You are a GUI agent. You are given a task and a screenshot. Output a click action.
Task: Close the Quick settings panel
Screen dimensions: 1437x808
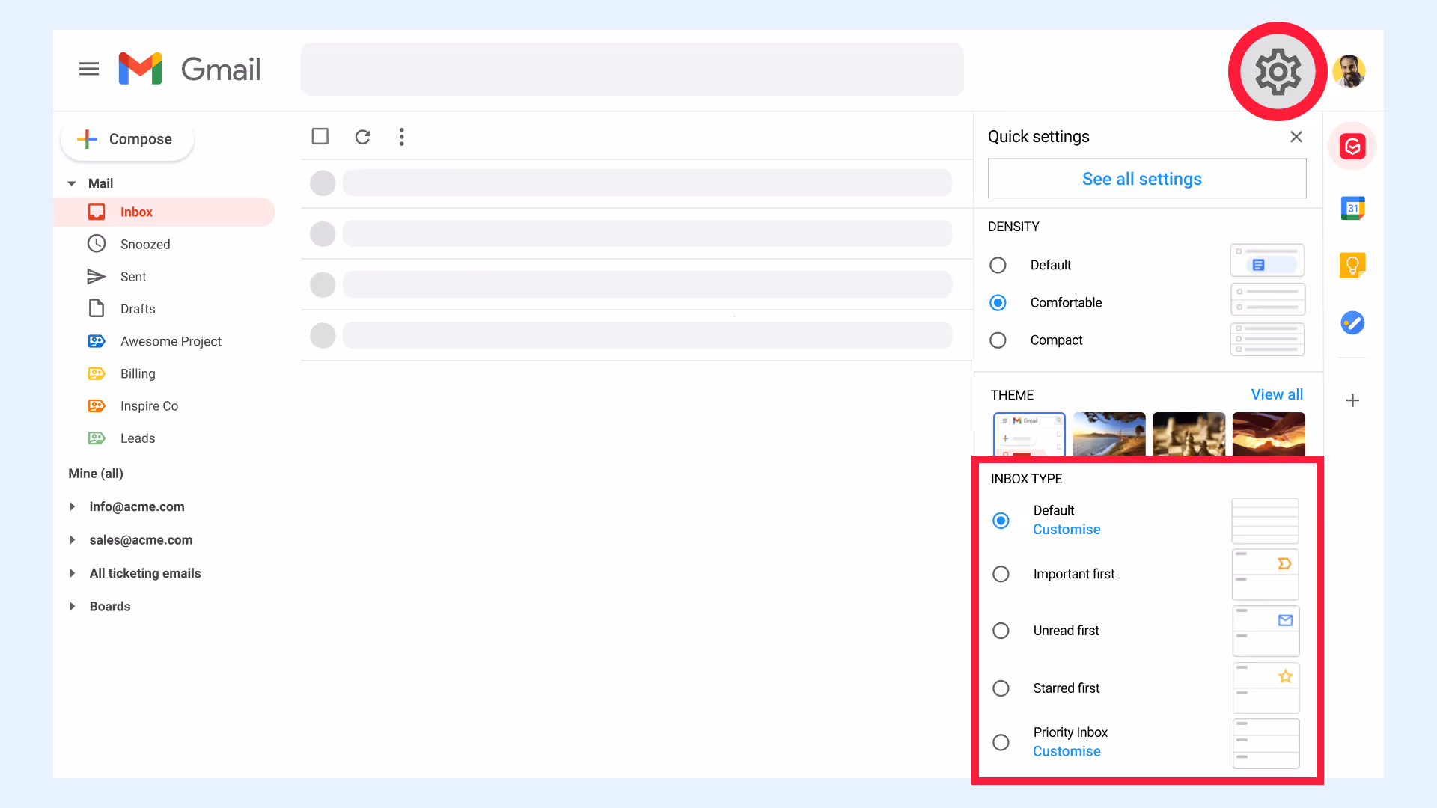tap(1296, 136)
